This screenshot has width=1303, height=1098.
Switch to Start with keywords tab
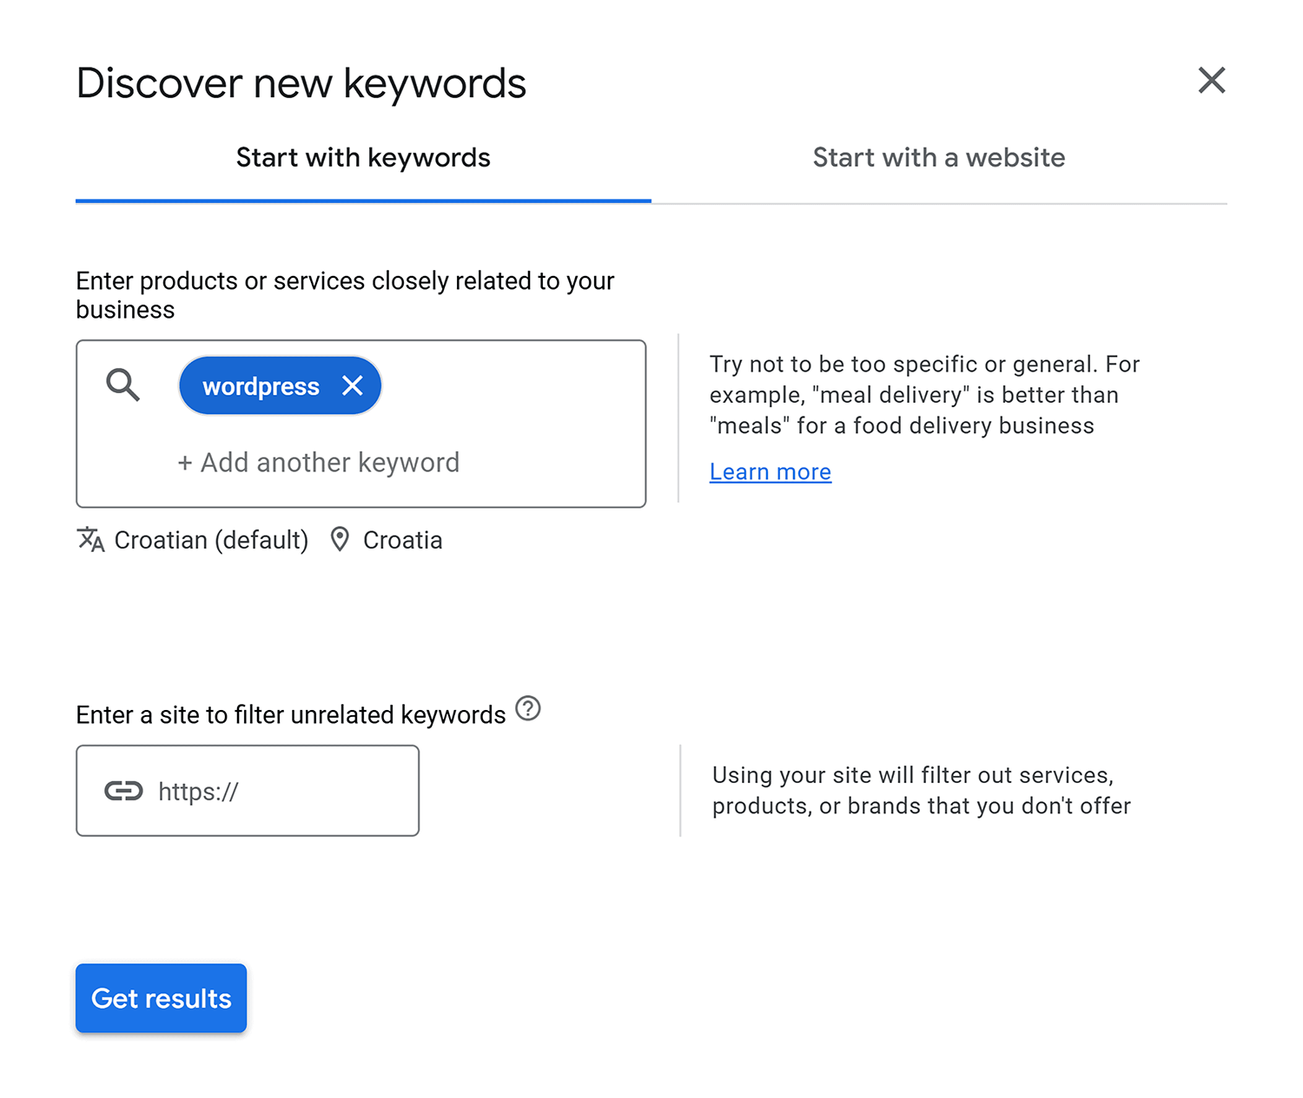pyautogui.click(x=363, y=158)
